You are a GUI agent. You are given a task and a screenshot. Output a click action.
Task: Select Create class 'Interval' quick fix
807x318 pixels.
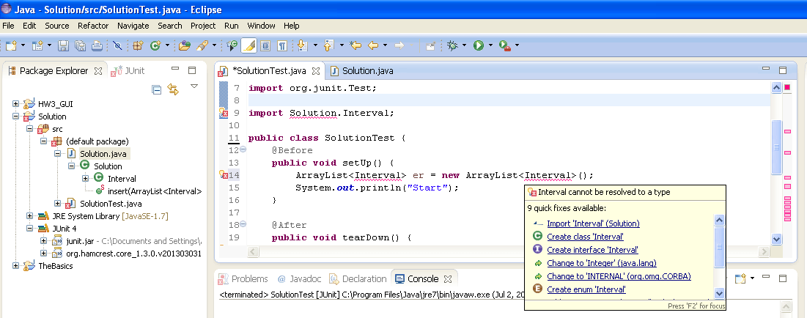coord(585,237)
